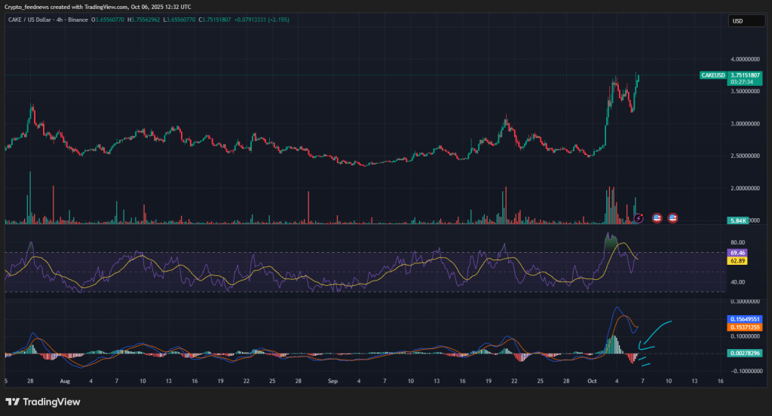Screen dimensions: 772x416
Task: Click the second US flag economic event icon
Action: [672, 217]
